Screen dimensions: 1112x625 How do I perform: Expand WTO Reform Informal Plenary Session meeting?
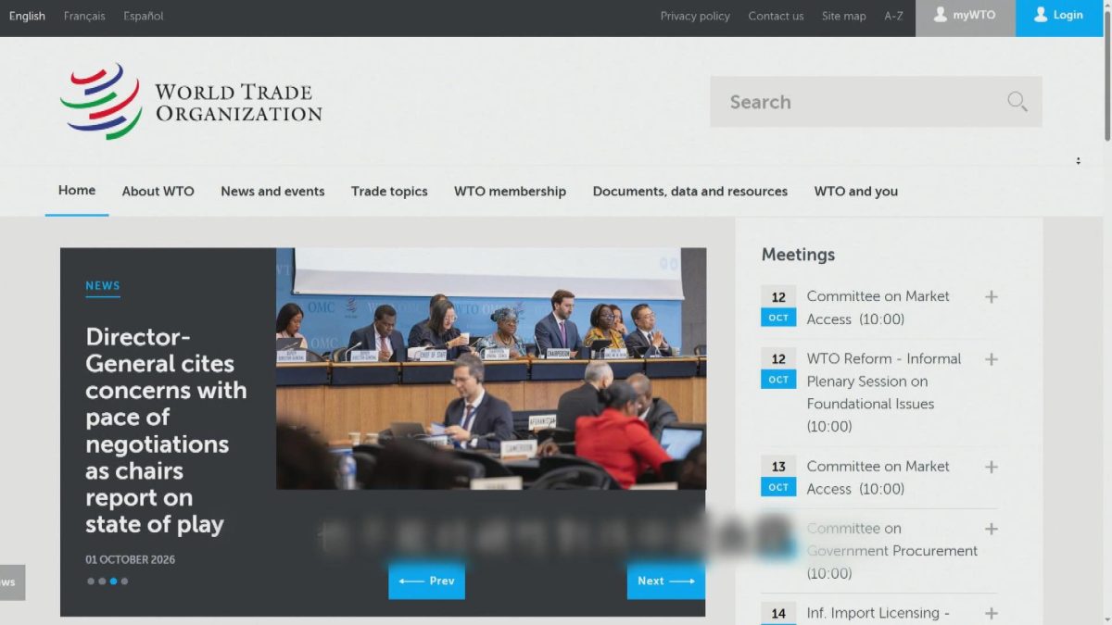[x=991, y=359]
